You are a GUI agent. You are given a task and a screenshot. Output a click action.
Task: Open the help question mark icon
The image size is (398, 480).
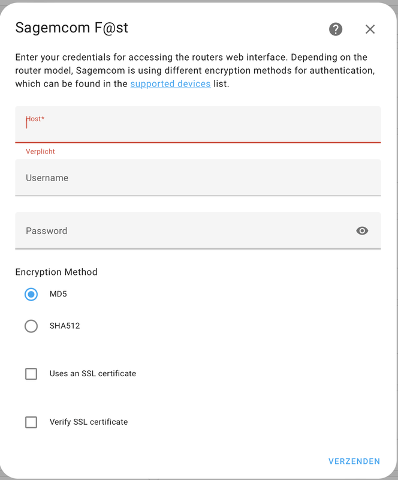coord(336,29)
